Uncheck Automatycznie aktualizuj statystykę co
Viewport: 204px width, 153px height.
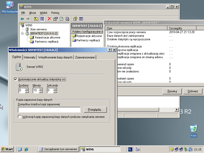(16, 79)
